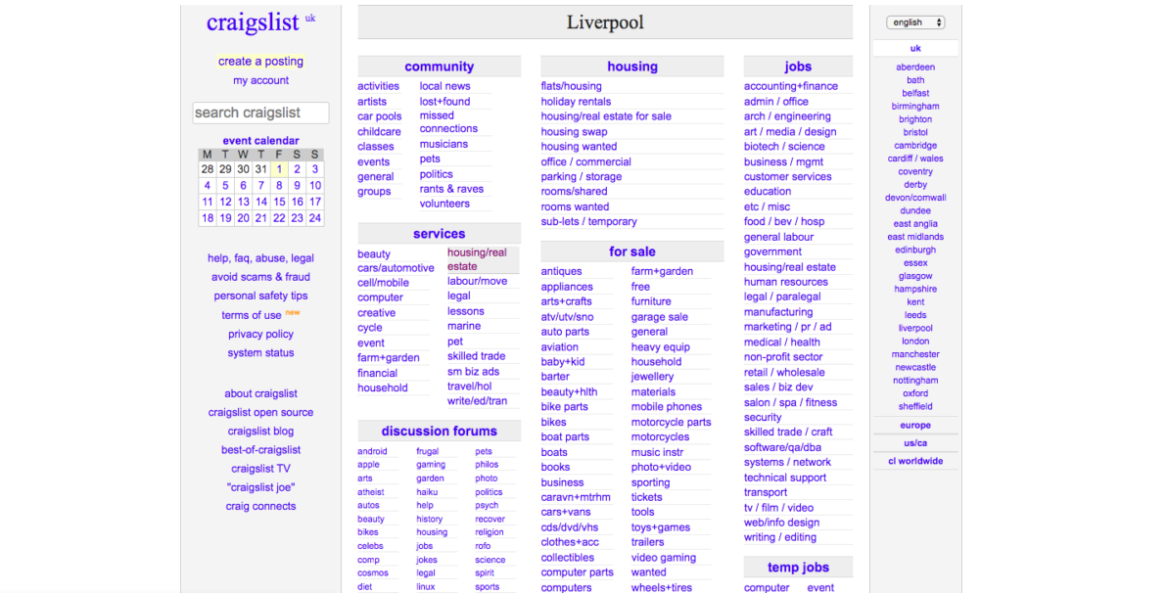Select day 24 in event calendar
This screenshot has width=1167, height=593.
coord(315,218)
